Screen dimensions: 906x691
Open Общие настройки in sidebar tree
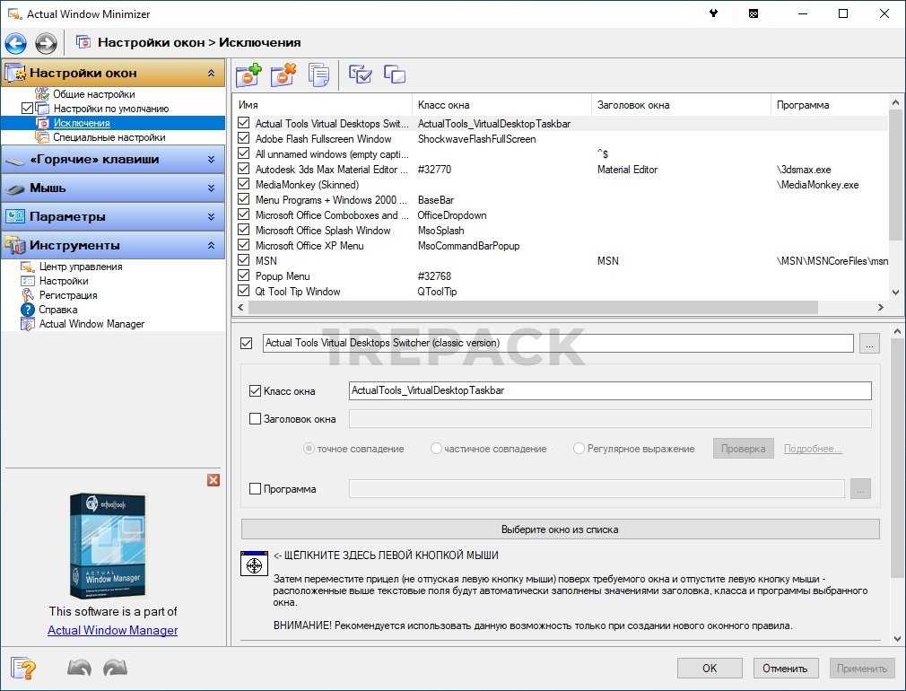tap(93, 94)
